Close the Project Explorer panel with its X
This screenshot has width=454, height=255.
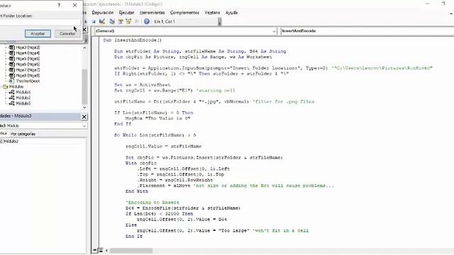[x=84, y=30]
